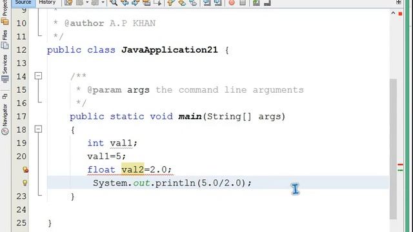Click the Shift Line Left icon
The height and width of the screenshot is (232, 413).
click(x=207, y=3)
